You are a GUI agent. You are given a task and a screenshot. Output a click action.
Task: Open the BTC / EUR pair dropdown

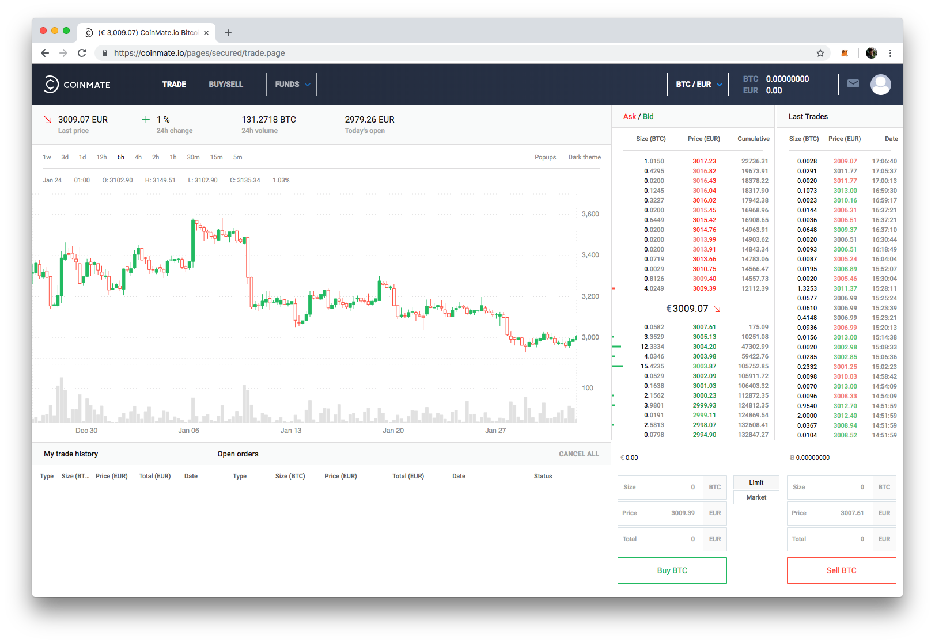[x=698, y=84]
